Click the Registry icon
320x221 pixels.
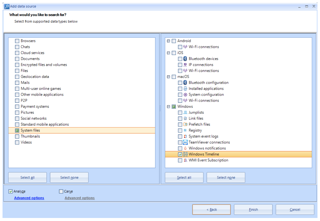[185, 130]
